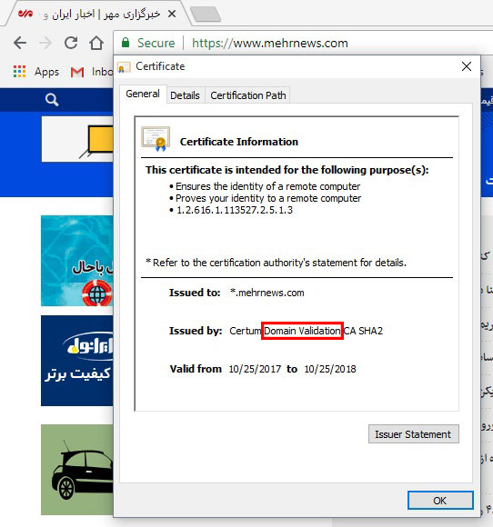Open the blue water banner with lifebuoy
This screenshot has height=527, width=493.
[77, 261]
